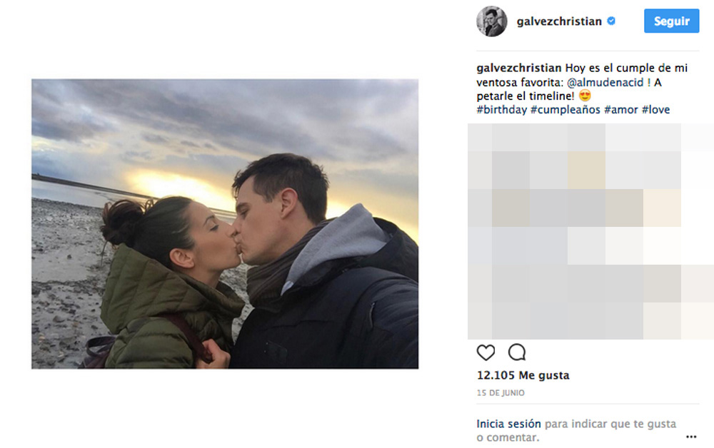Open comments with the speech bubble icon
Image resolution: width=714 pixels, height=448 pixels.
click(517, 352)
